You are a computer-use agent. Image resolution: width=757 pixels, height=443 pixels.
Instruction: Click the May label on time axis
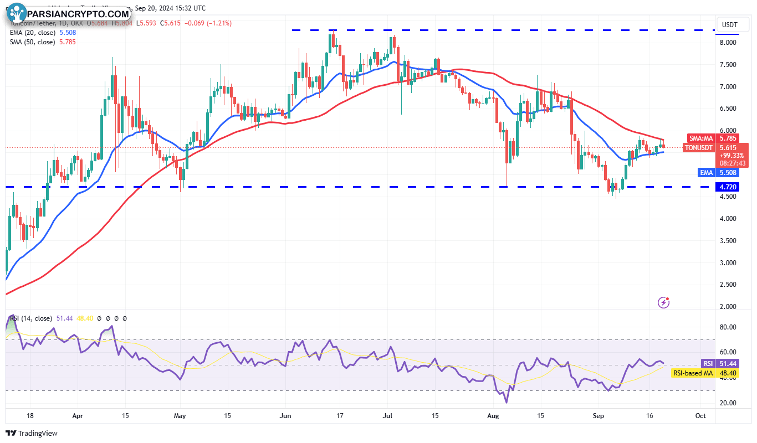click(x=179, y=415)
